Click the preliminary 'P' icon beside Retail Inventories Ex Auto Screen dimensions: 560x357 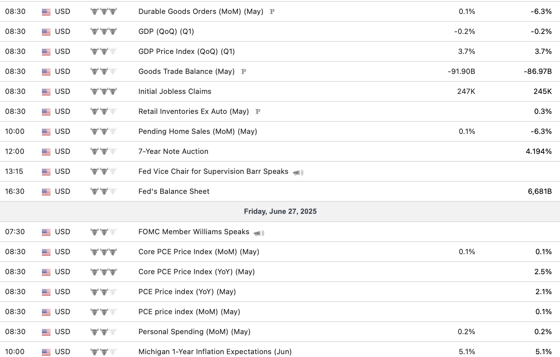coord(258,111)
